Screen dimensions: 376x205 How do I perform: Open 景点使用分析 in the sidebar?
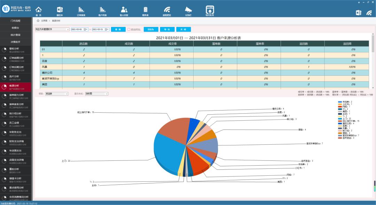point(16,189)
